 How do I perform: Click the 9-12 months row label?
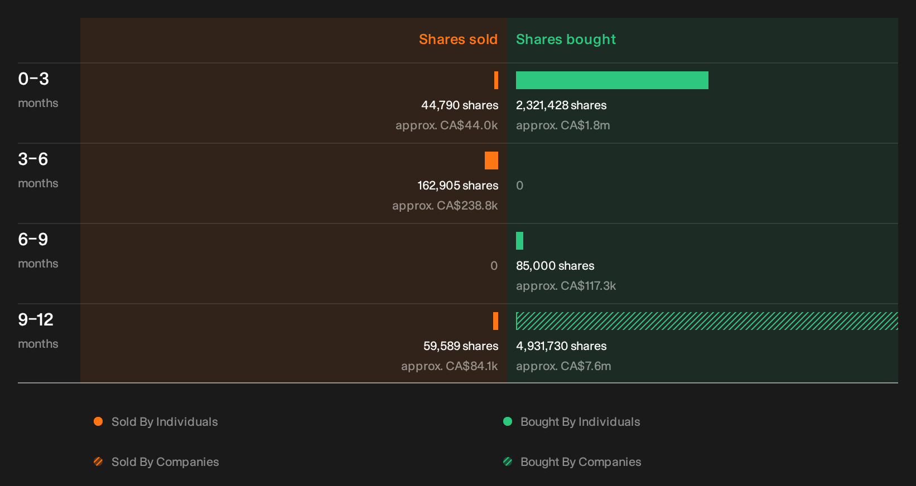click(x=38, y=331)
